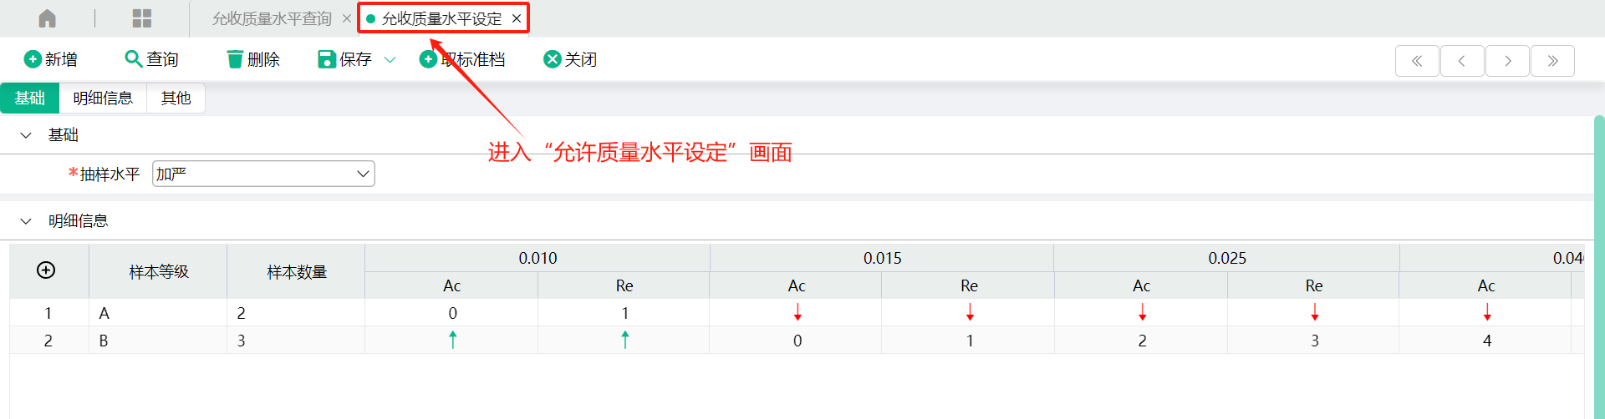1605x419 pixels.
Task: Open the 抽样水平 dropdown
Action: coord(263,174)
